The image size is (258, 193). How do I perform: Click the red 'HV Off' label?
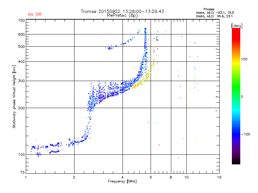(35, 14)
